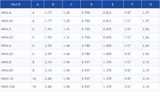Click the column G header

[151, 4]
